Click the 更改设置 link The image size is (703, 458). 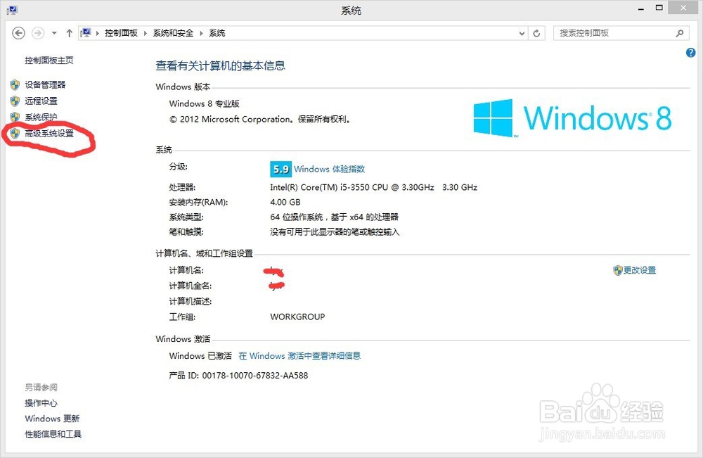coord(639,270)
